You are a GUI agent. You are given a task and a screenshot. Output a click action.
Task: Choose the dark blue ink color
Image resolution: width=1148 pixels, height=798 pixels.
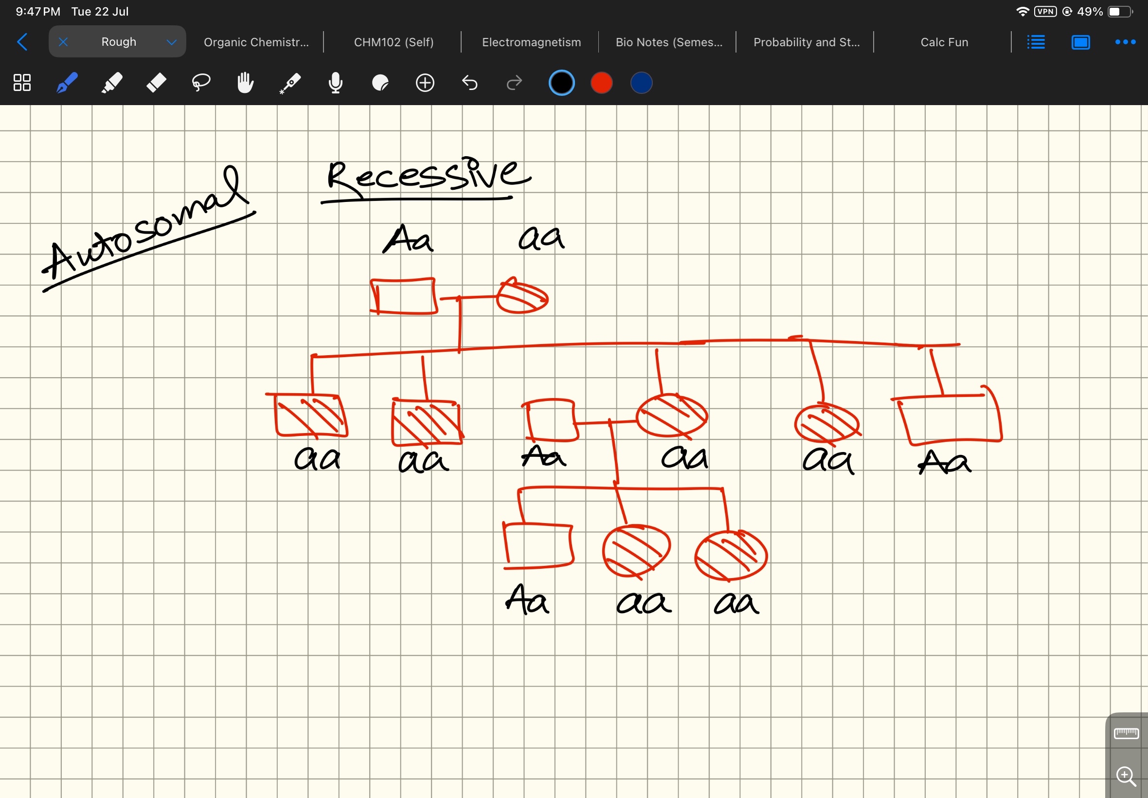coord(641,83)
